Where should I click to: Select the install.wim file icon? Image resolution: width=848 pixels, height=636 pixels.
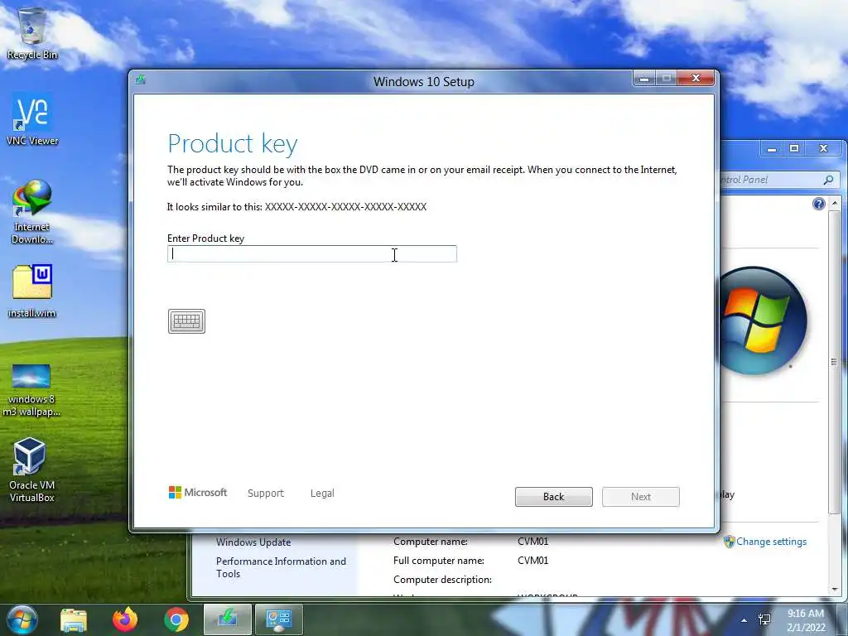32,291
